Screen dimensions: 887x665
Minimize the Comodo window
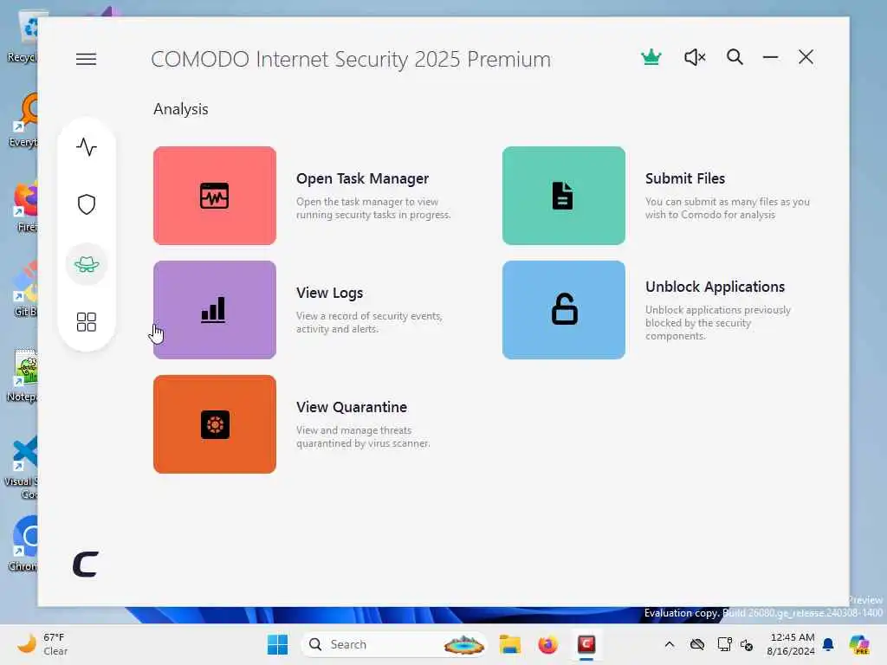click(x=770, y=57)
